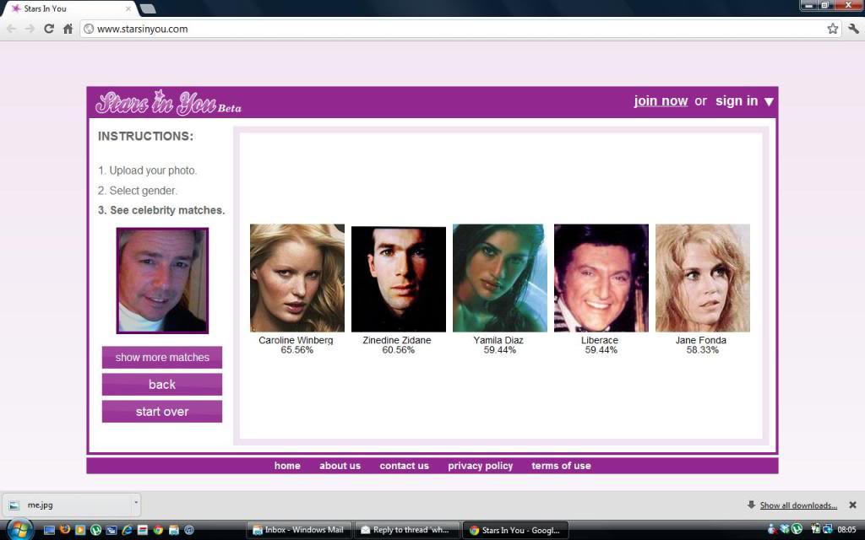Open the Yamila Diaz match photo

tap(500, 278)
